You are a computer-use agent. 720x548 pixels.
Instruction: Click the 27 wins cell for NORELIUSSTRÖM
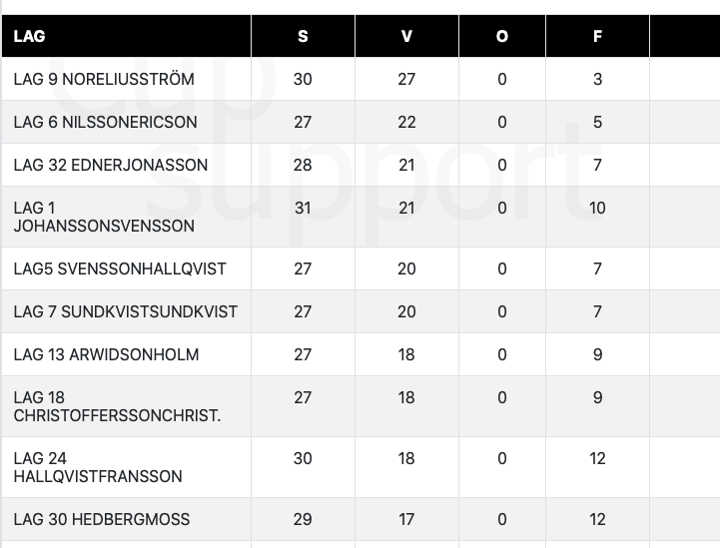[x=406, y=79]
